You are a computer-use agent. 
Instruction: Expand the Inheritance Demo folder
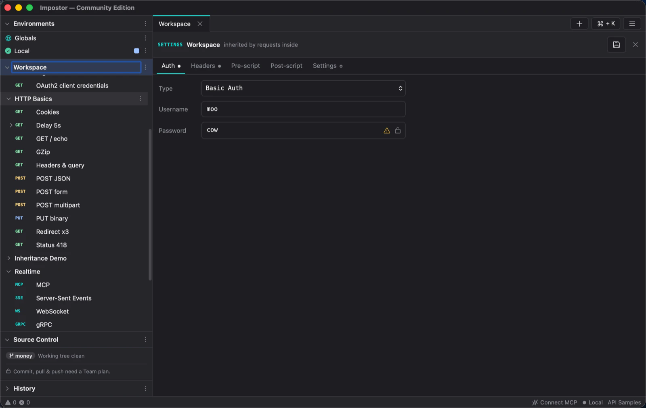tap(8, 258)
